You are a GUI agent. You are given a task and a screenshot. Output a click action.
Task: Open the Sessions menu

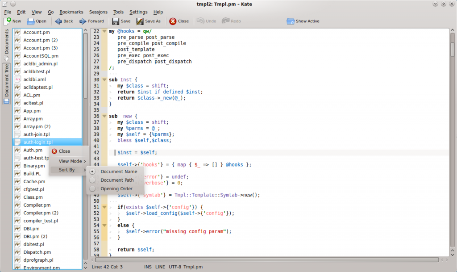click(x=98, y=12)
